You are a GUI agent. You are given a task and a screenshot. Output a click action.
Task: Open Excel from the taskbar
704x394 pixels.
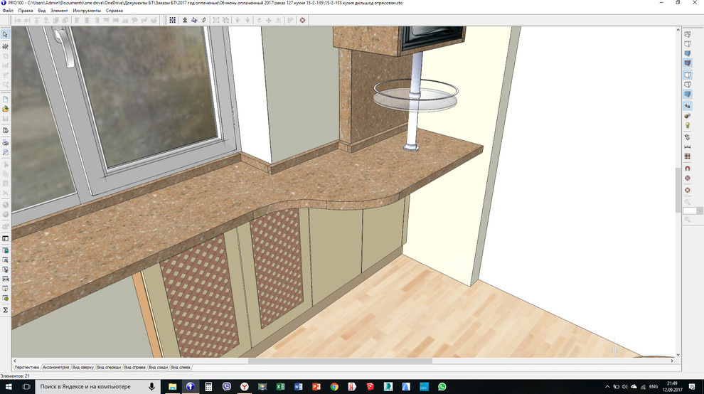point(280,386)
